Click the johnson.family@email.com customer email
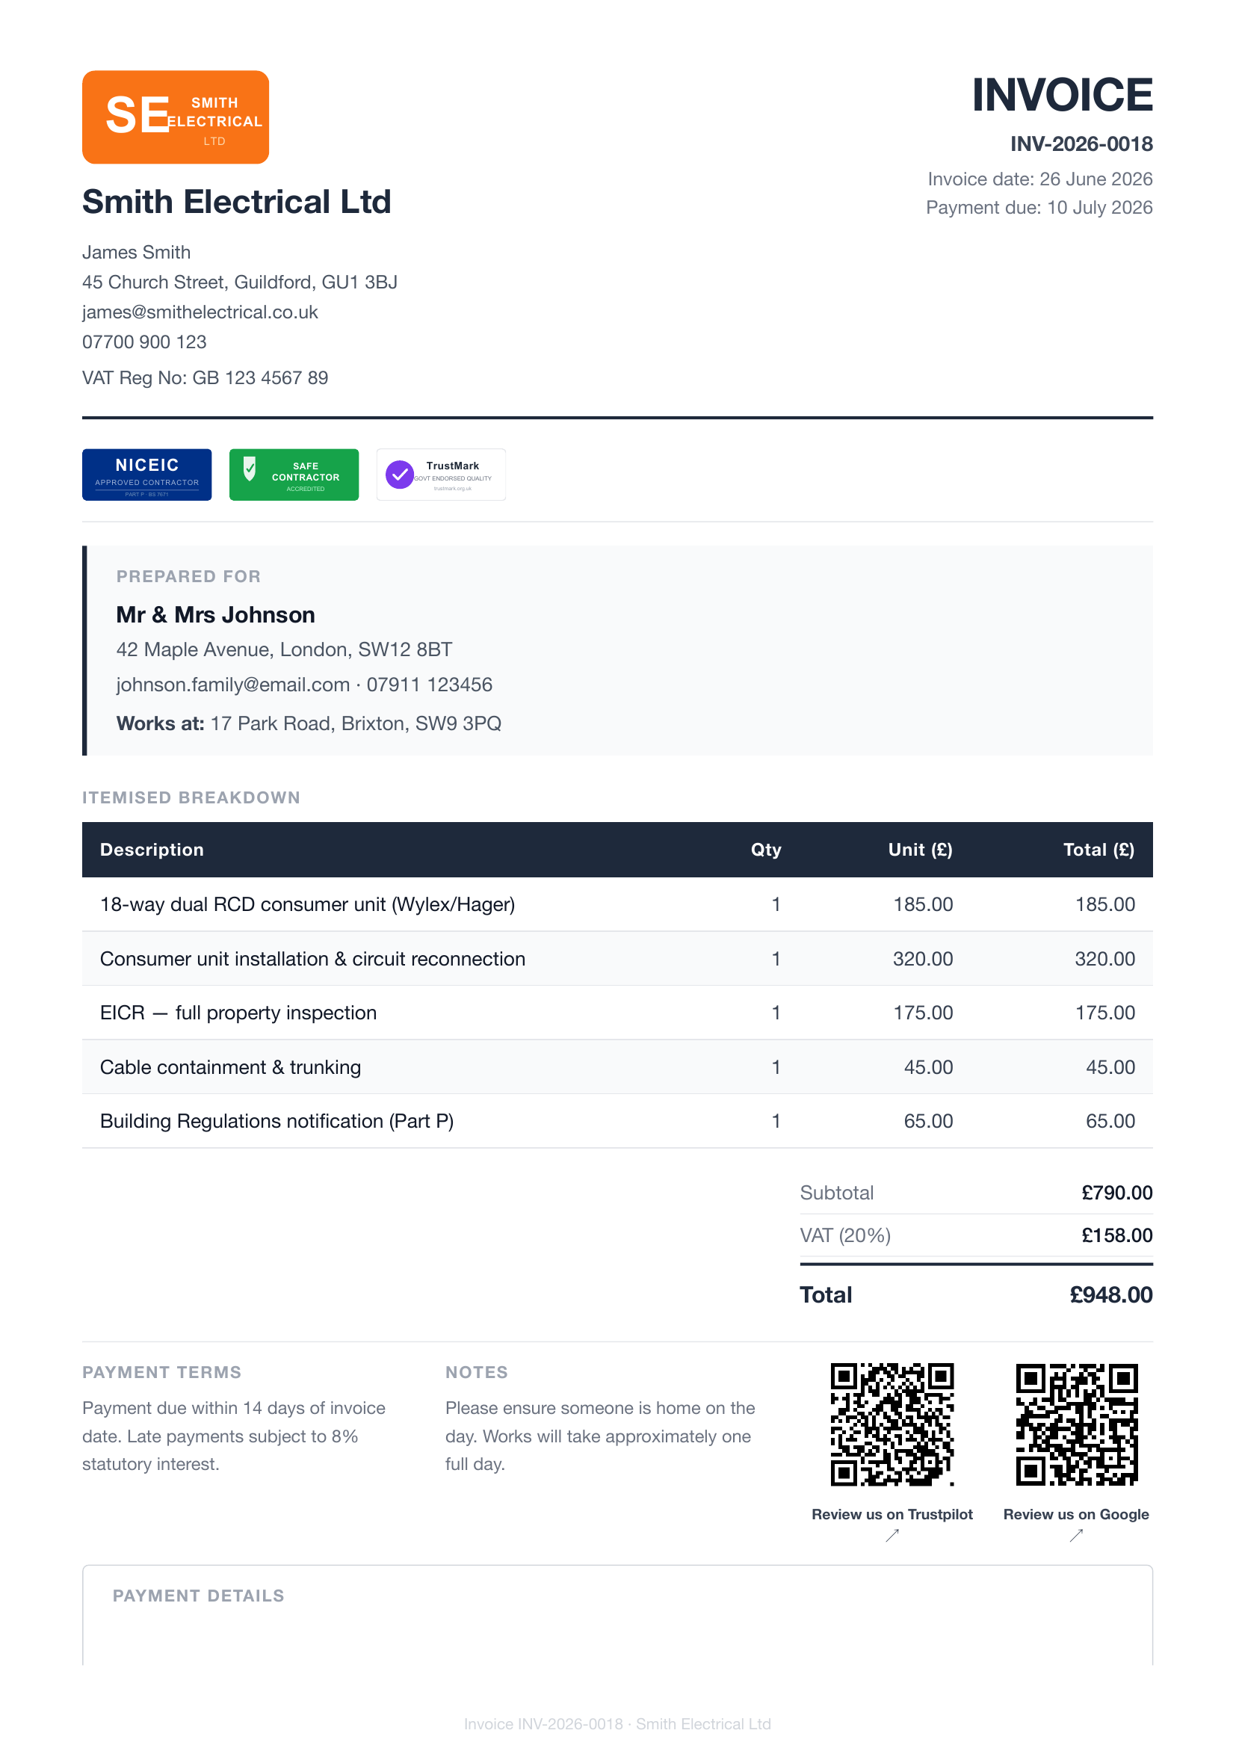Viewport: 1236px width, 1748px height. pos(233,685)
